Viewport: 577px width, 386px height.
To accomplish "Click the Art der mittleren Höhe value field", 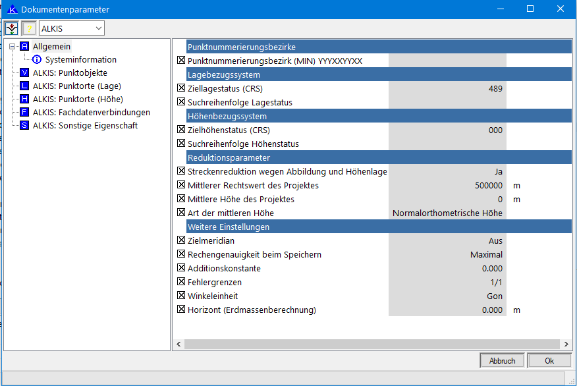I will point(447,213).
